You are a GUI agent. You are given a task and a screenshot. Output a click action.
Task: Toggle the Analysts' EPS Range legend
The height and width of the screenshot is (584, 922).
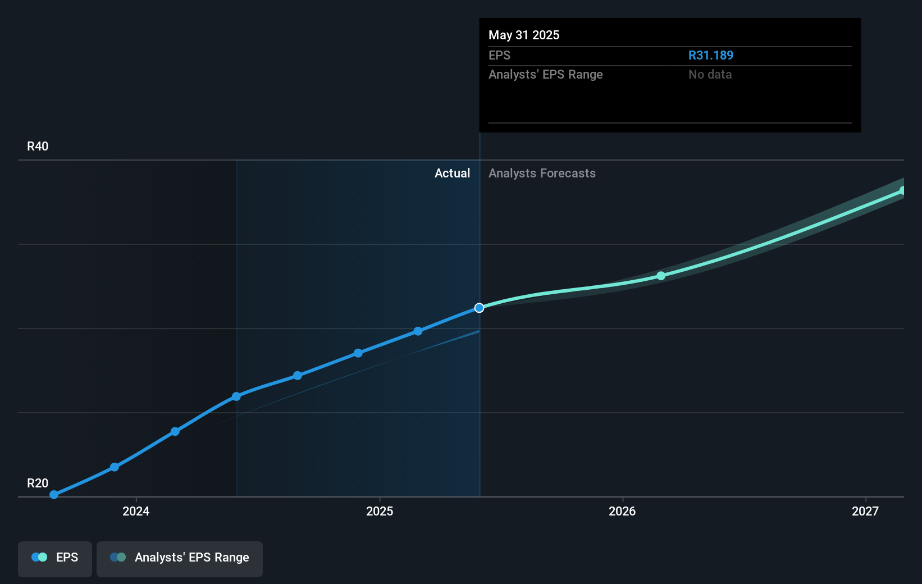click(180, 559)
